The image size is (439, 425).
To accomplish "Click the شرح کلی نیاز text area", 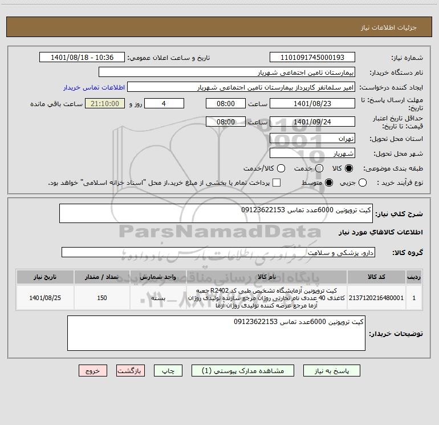I will click(216, 213).
